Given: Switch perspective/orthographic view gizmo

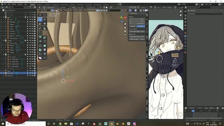Looking at the screenshot, I should pyautogui.click(x=125, y=35).
